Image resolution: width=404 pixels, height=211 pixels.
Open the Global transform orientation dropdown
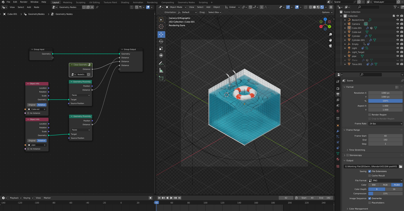[x=232, y=7]
